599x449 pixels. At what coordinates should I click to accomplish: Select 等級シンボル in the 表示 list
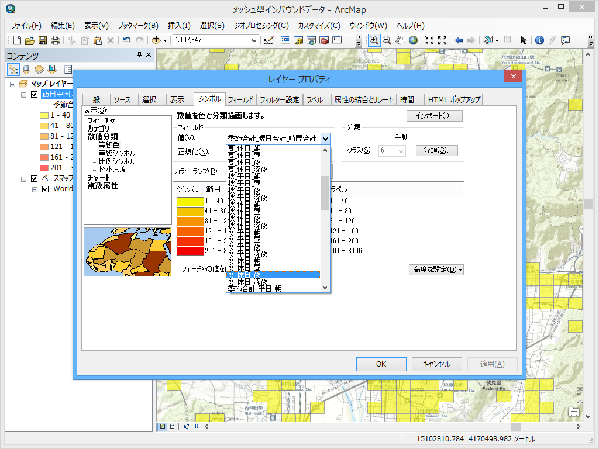117,153
